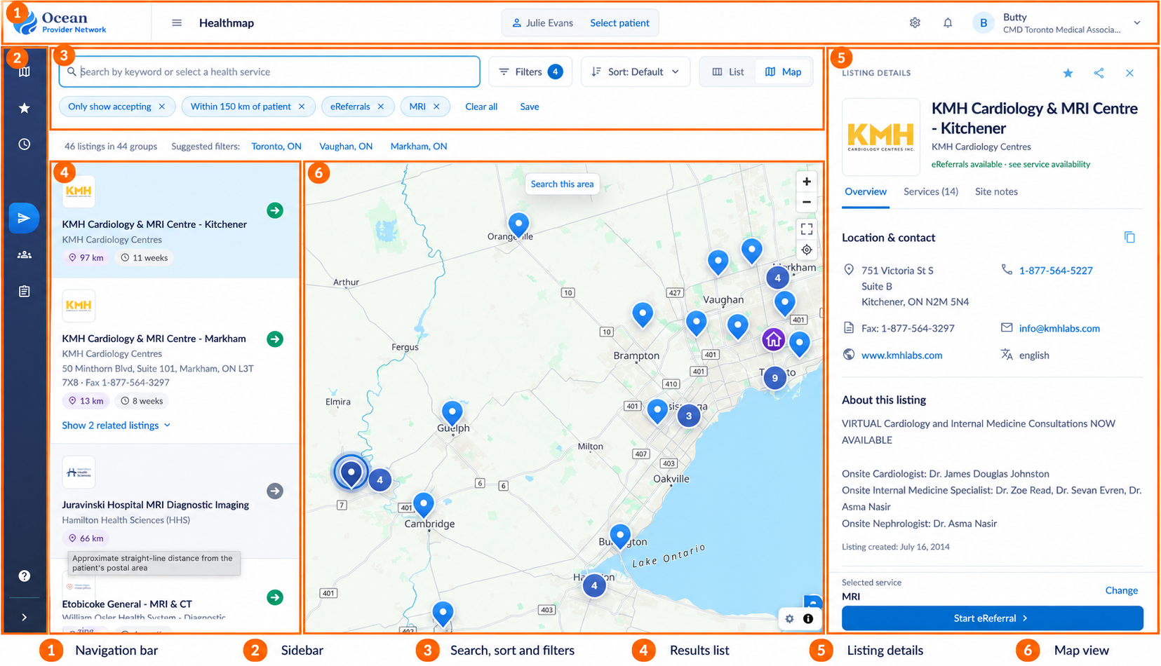Open help question mark in sidebar
The image size is (1161, 666).
[25, 576]
